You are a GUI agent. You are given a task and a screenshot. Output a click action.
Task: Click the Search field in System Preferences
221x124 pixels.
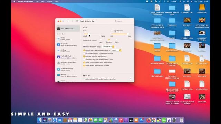[123, 21]
